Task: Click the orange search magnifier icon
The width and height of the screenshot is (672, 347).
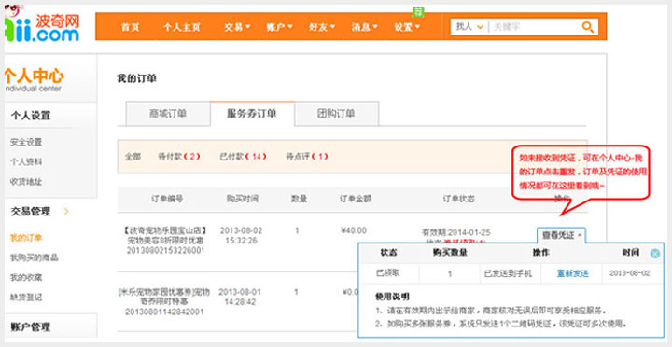Action: click(588, 27)
